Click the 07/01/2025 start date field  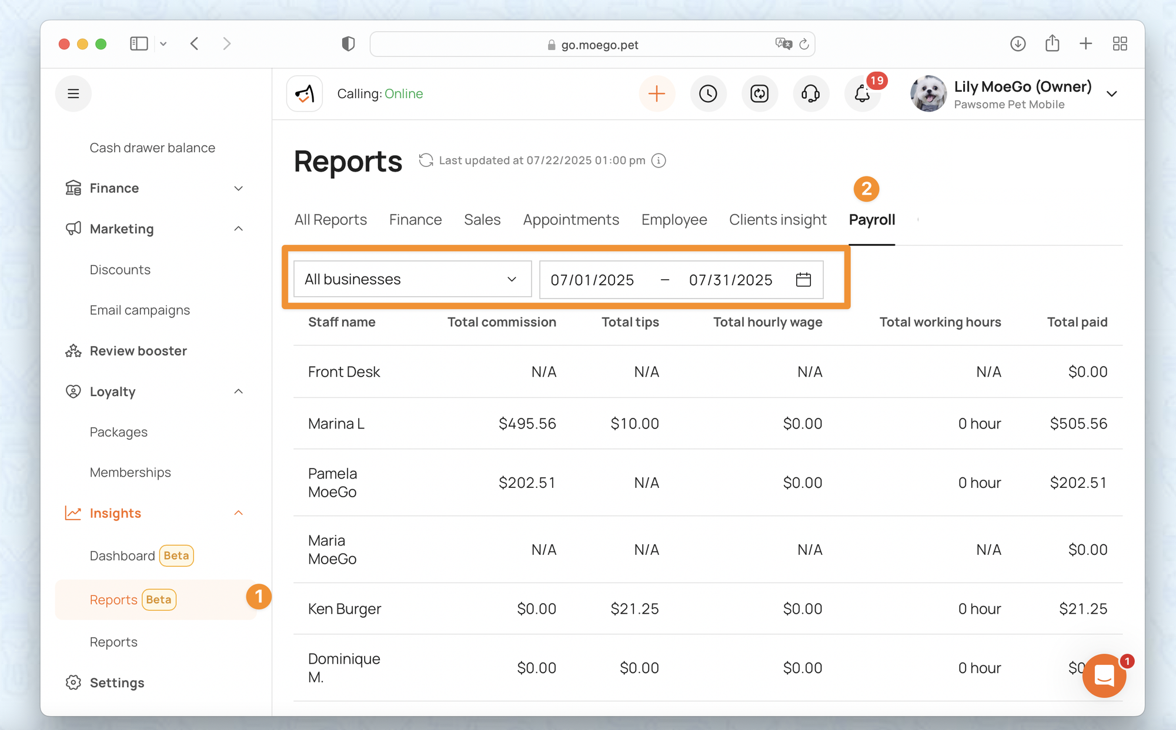pos(592,280)
